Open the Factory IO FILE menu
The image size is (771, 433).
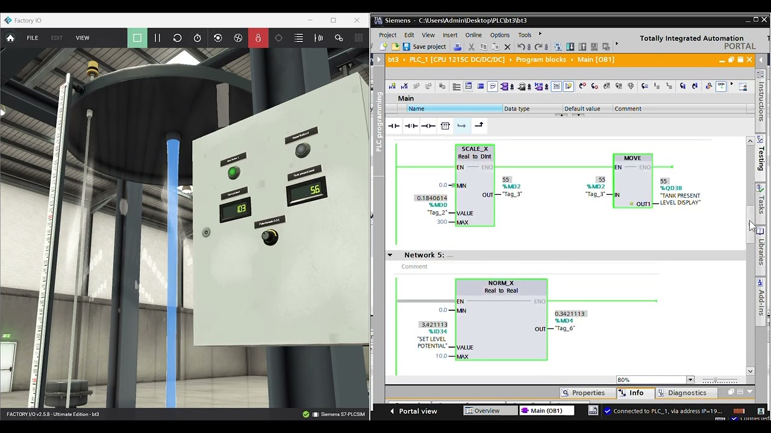(x=33, y=38)
